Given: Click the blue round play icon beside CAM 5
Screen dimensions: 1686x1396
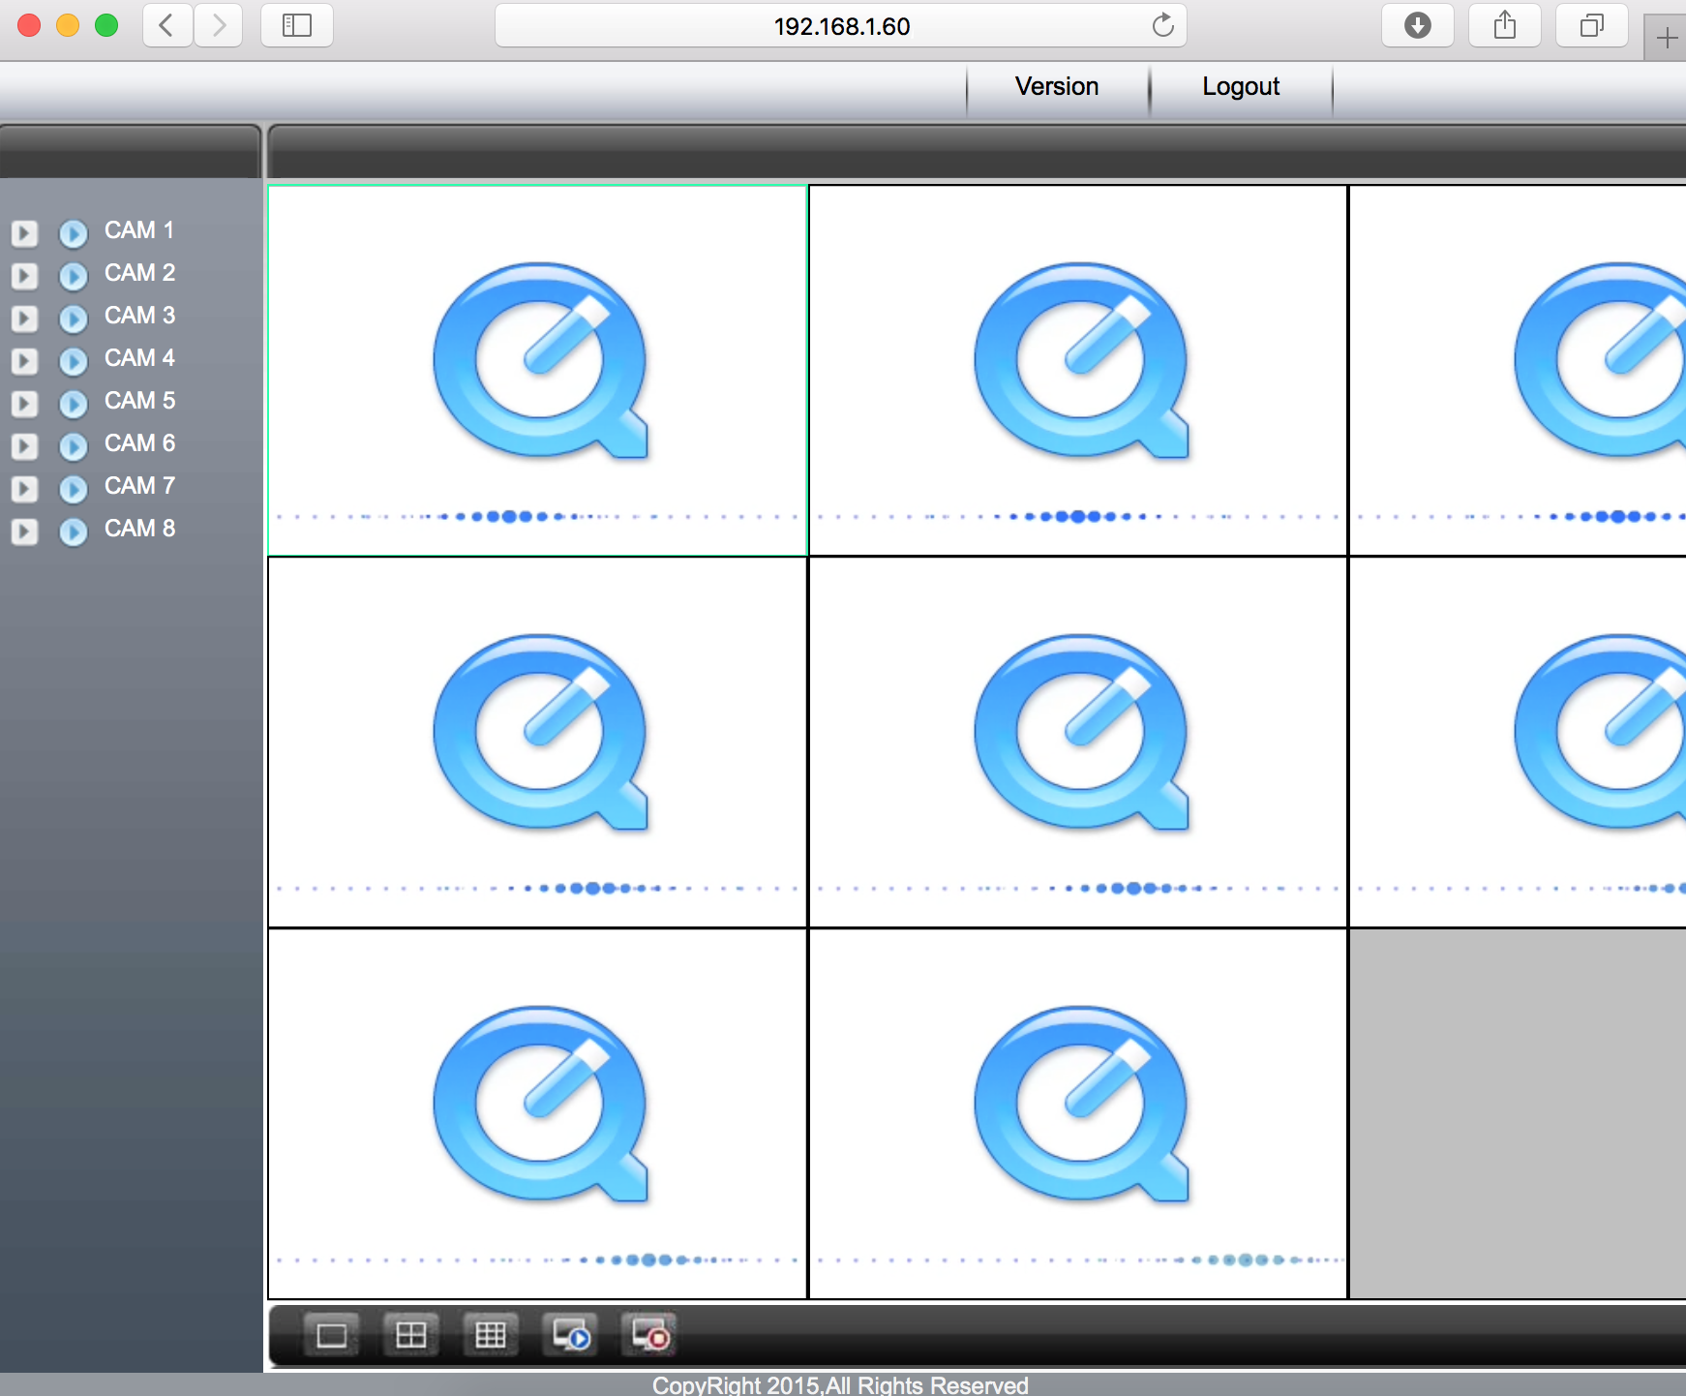Looking at the screenshot, I should (74, 404).
